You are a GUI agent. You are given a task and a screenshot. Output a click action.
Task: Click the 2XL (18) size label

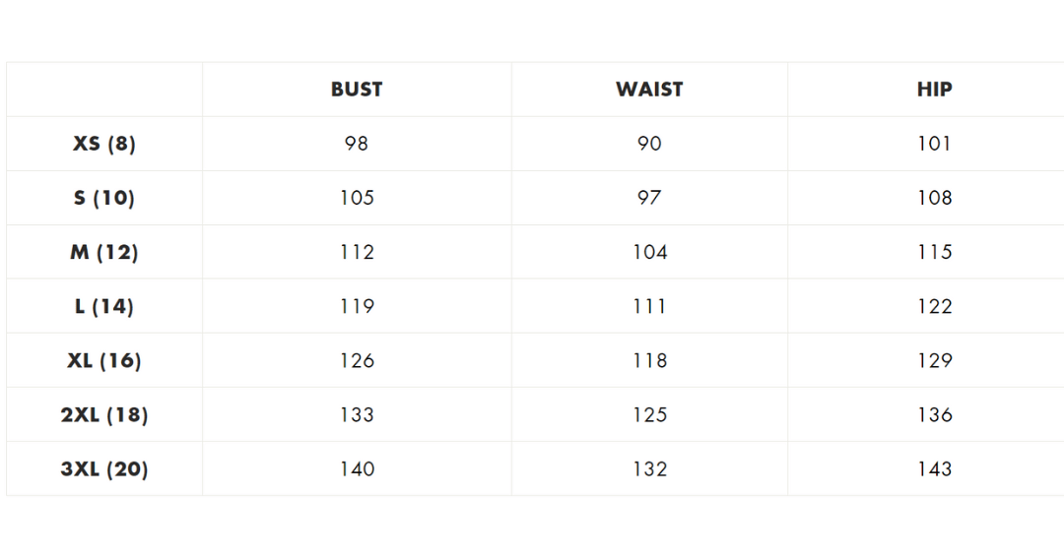[x=104, y=414]
